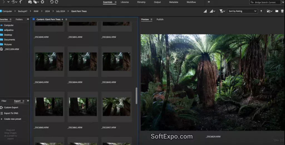Click Create new preset
Viewport: 285px width, 145px height.
coord(13,119)
